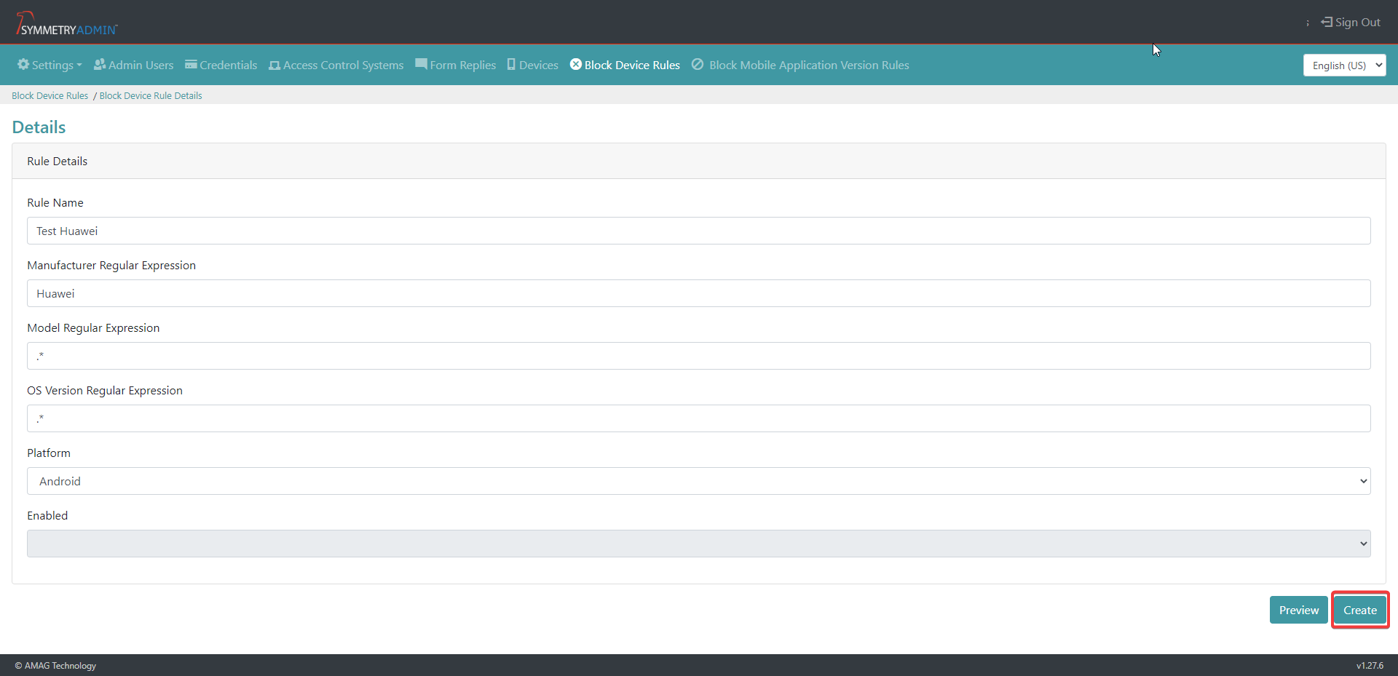Click Block Device Rules breadcrumb link
1398x676 pixels.
[x=50, y=95]
